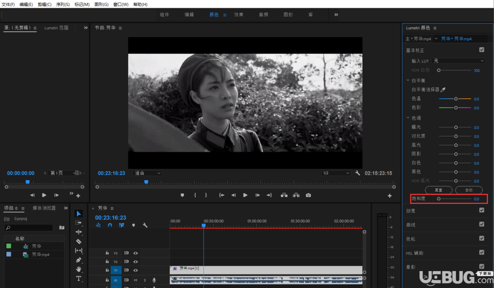Toggle timeline snap magnet icon

[x=110, y=225]
